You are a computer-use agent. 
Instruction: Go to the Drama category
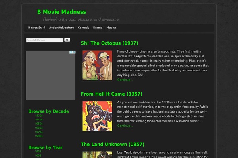click(x=98, y=28)
